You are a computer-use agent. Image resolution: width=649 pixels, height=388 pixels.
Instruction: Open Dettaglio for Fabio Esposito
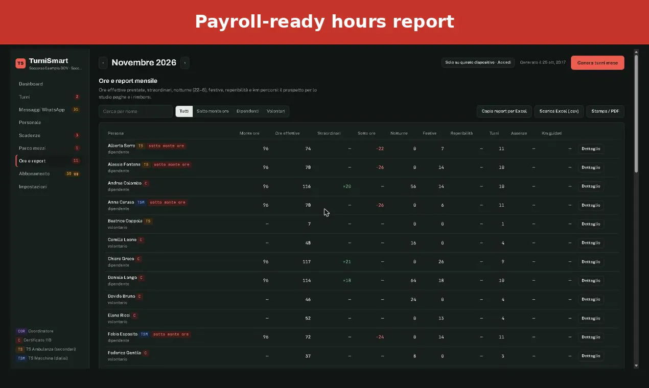591,337
